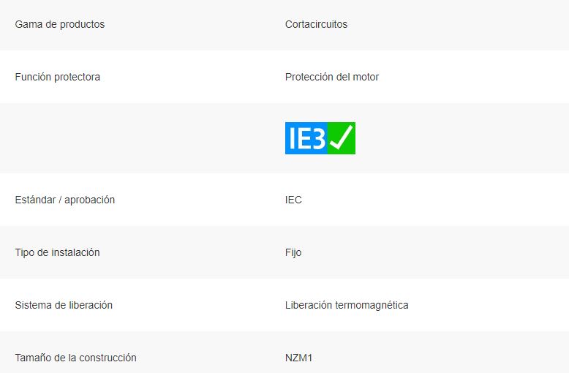Click 'Liberación termomagnética' value text
The image size is (569, 373).
[x=347, y=305]
